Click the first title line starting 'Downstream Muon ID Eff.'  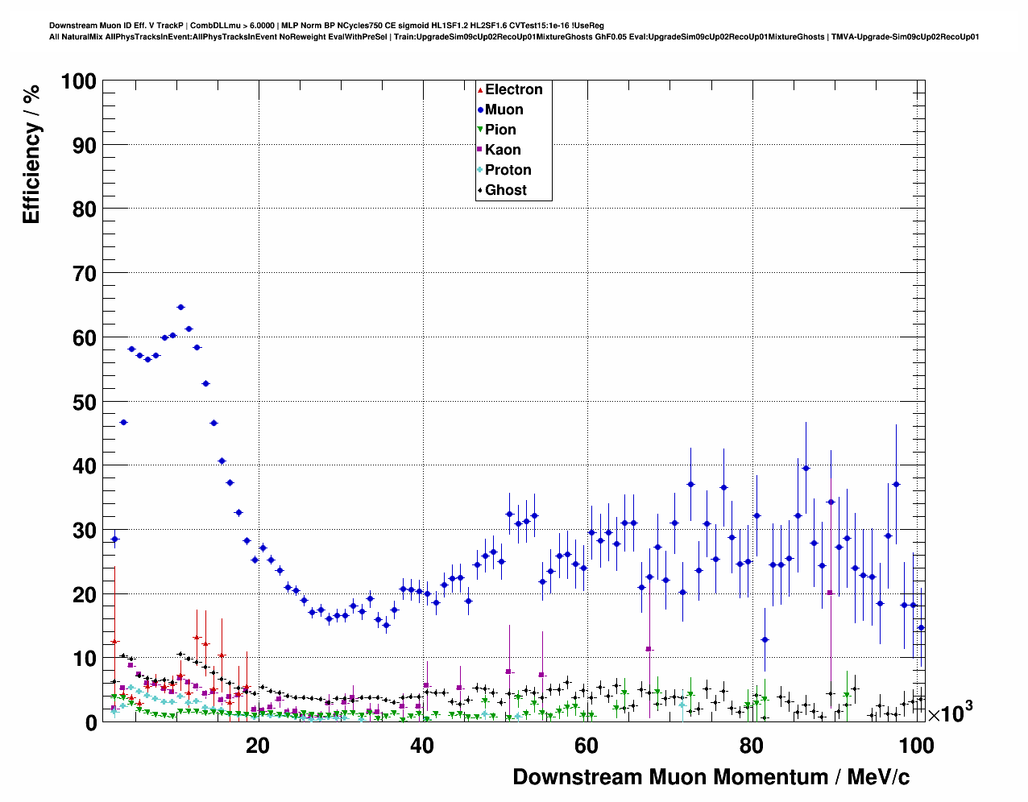click(x=326, y=26)
